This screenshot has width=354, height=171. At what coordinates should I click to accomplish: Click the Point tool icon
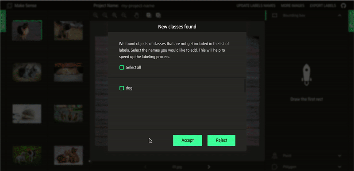(274, 156)
